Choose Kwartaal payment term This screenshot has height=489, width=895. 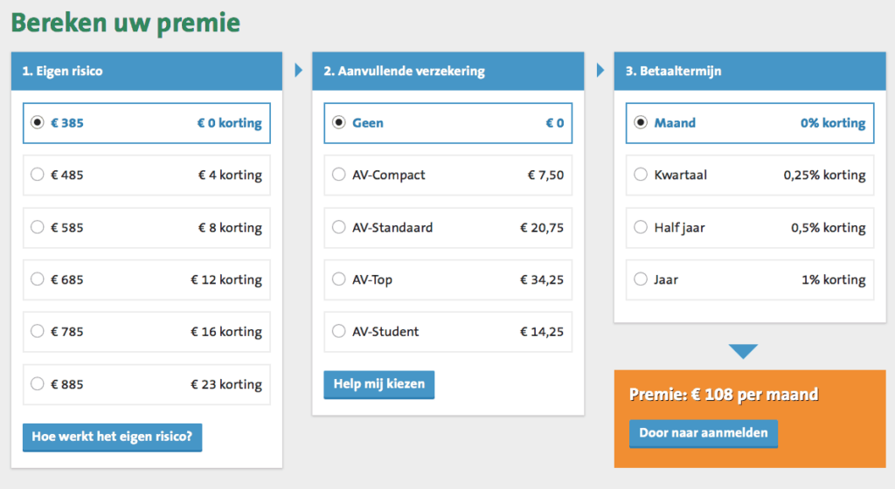[641, 175]
